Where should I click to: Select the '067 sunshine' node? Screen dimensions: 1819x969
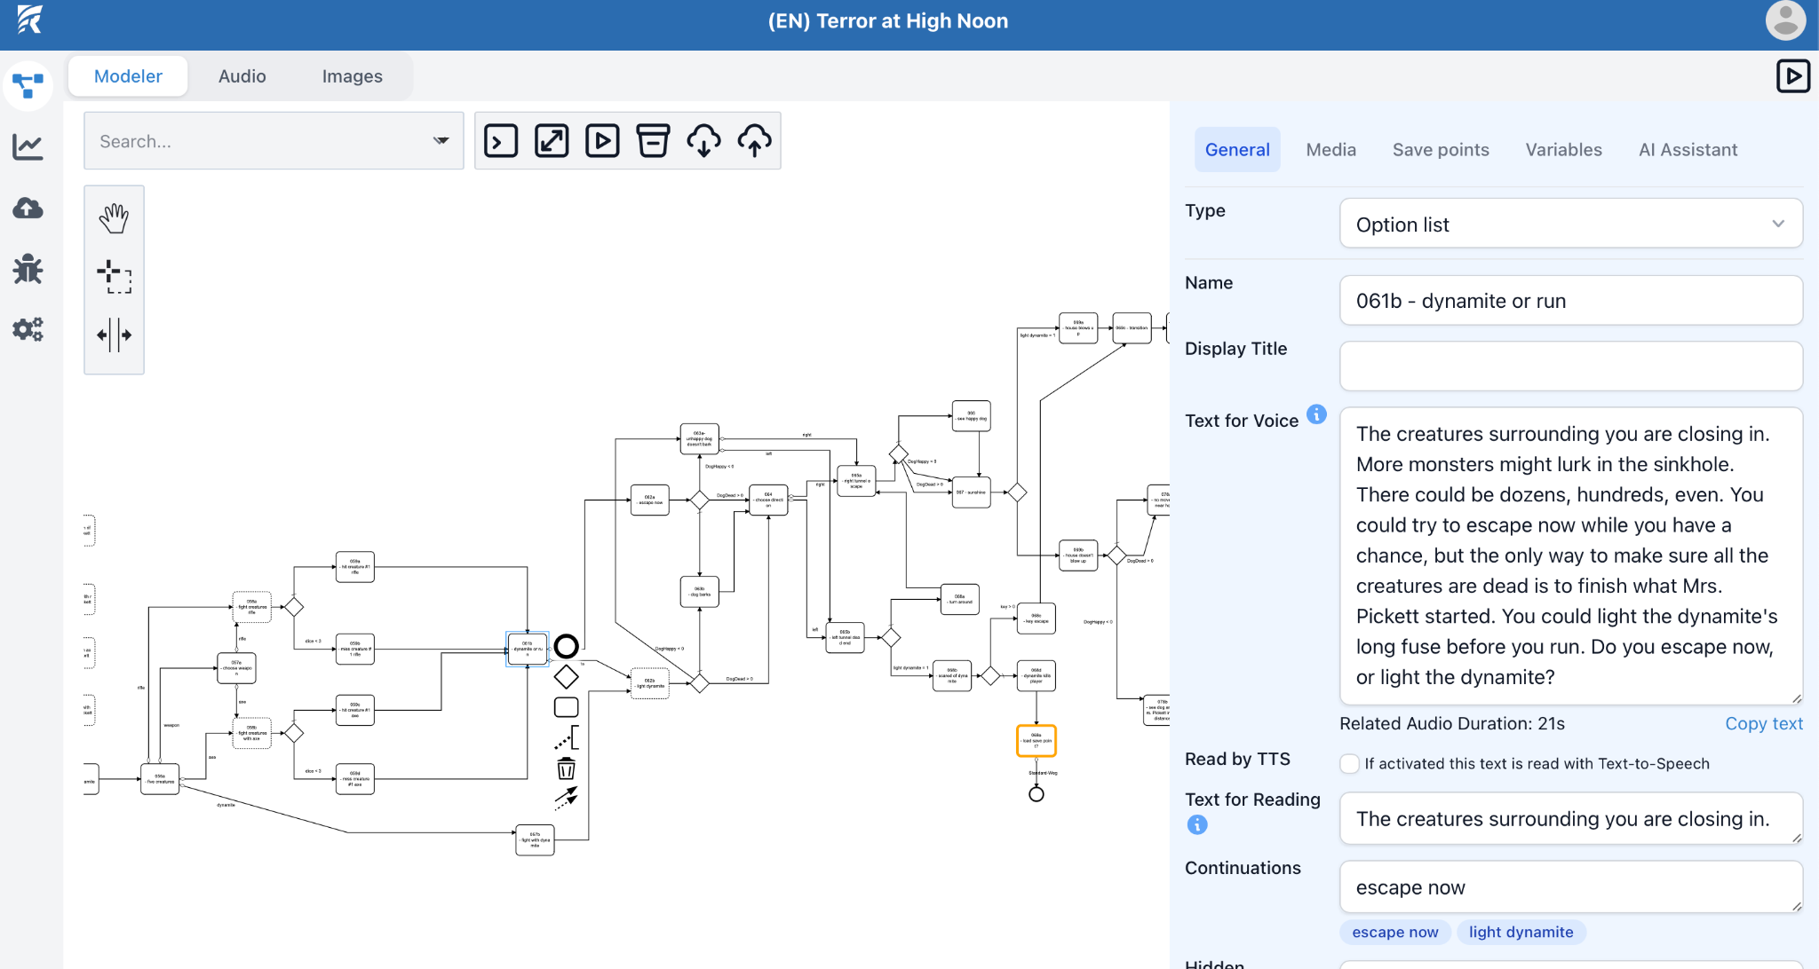point(971,492)
